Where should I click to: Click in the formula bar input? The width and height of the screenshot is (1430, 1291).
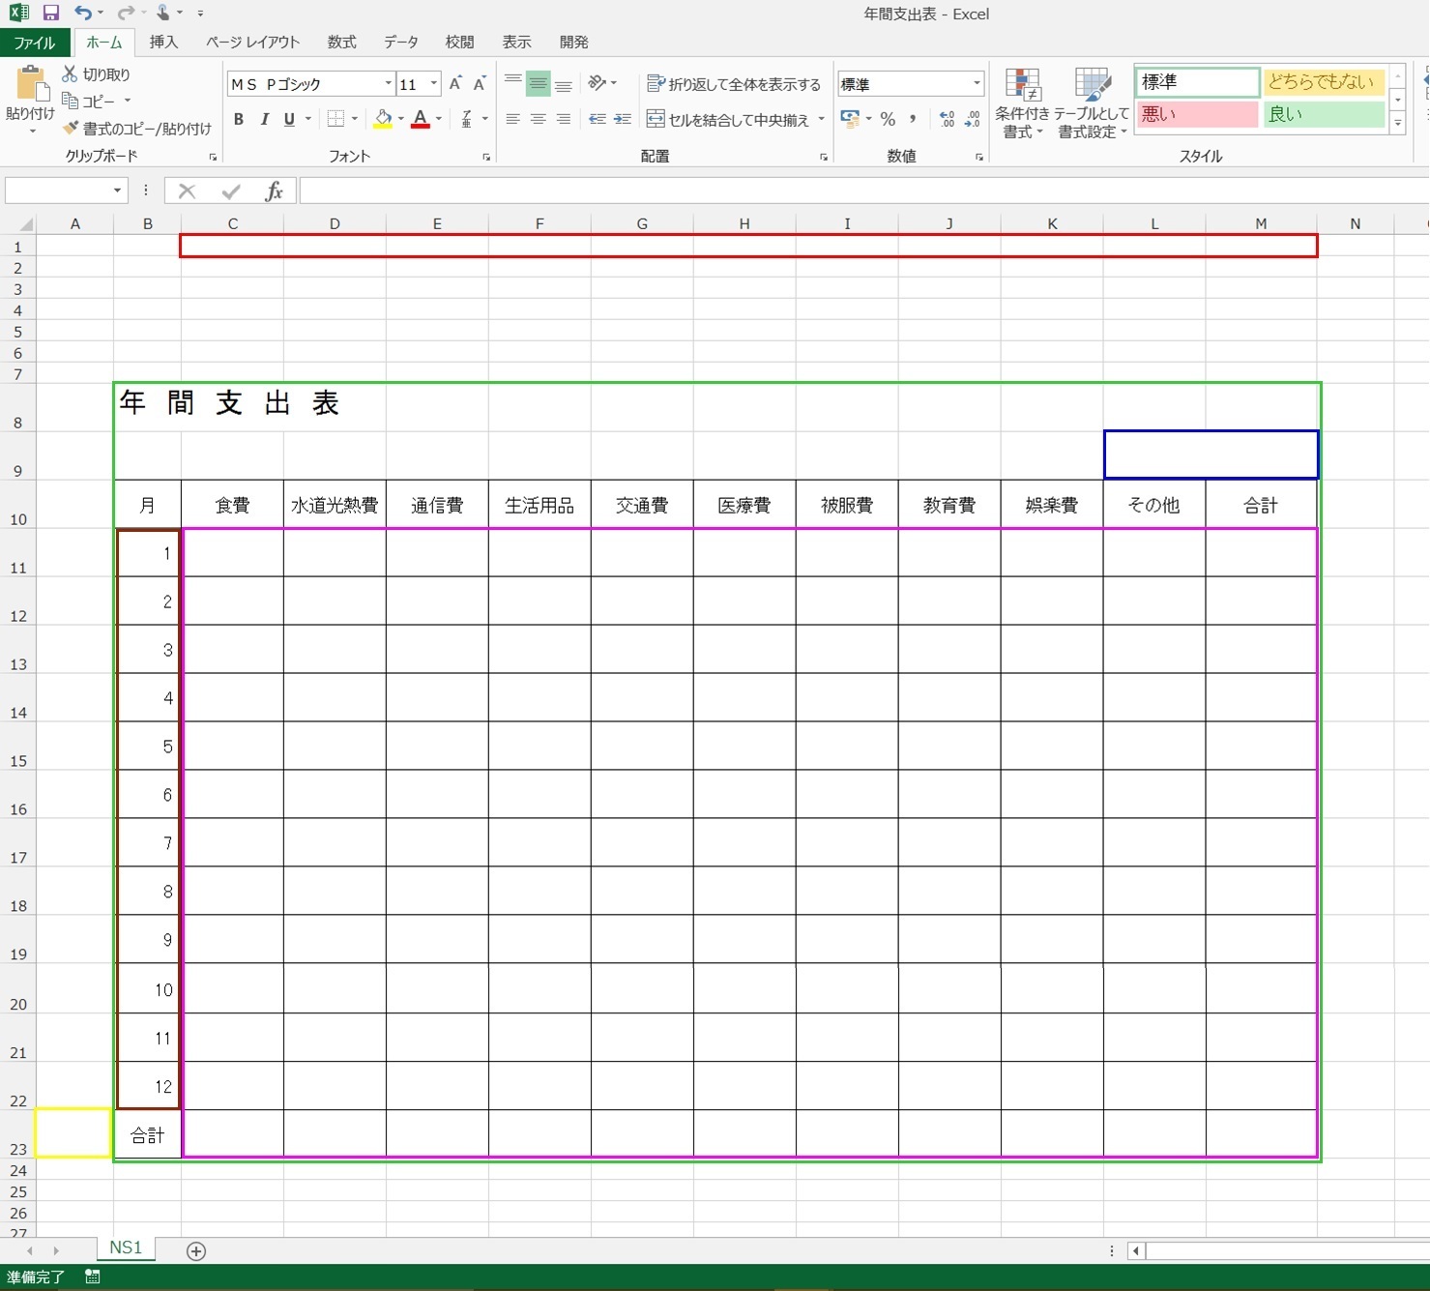click(x=864, y=191)
